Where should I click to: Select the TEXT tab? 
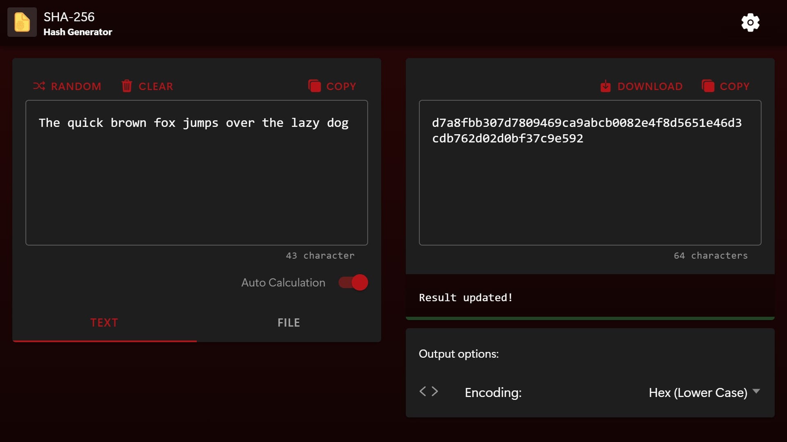click(x=104, y=322)
